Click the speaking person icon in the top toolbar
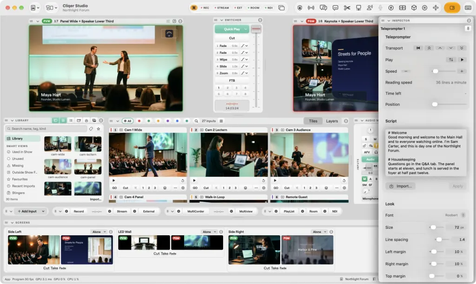 pyautogui.click(x=370, y=8)
